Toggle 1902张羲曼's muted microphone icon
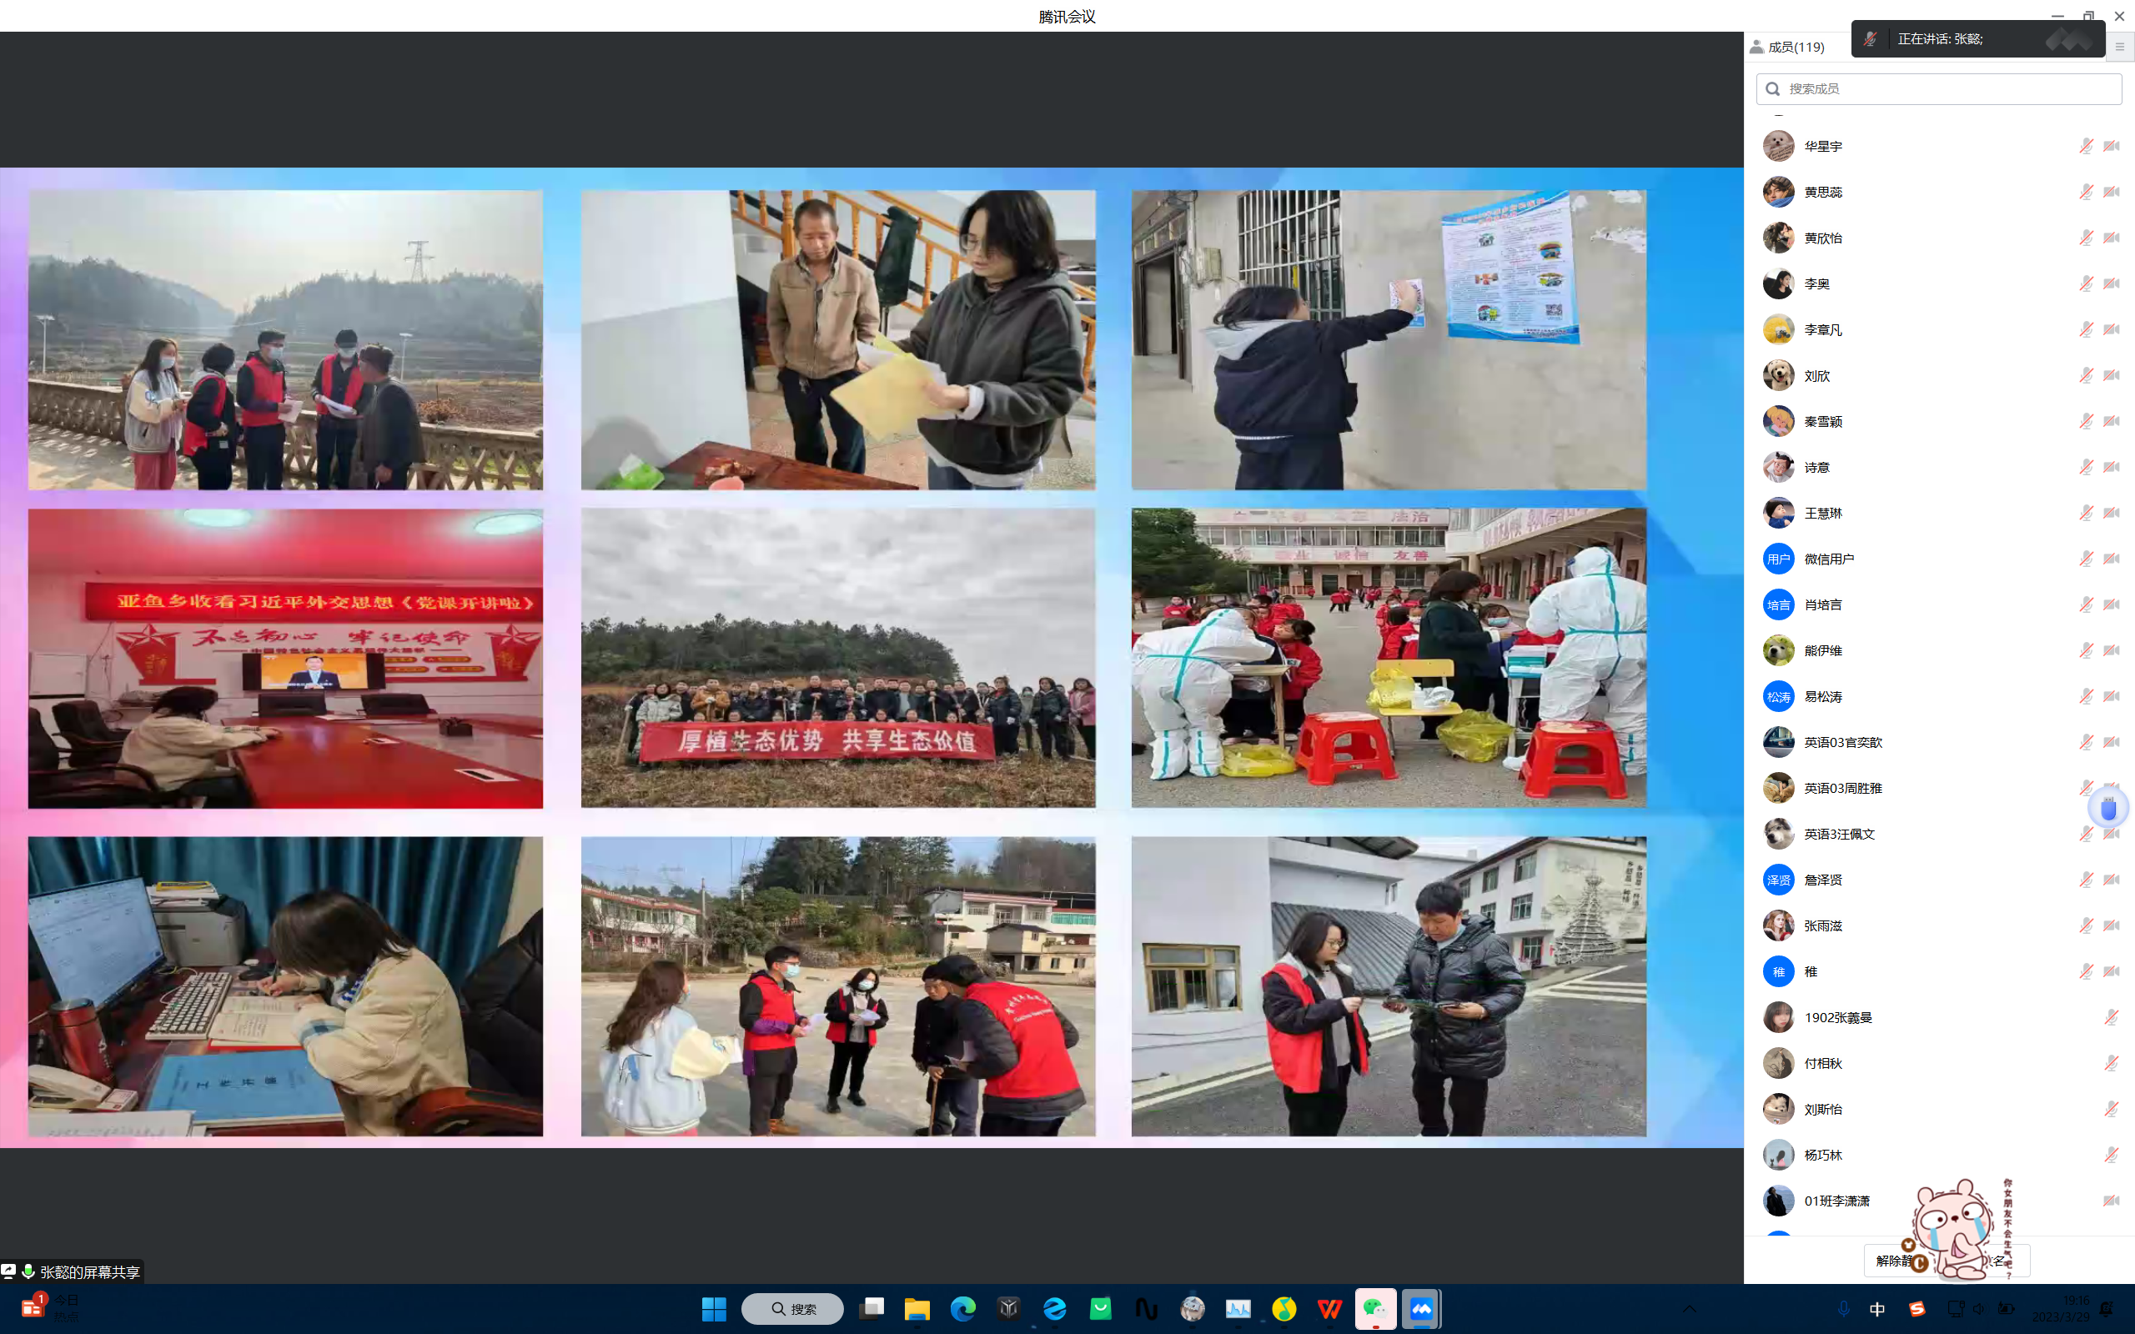The width and height of the screenshot is (2135, 1334). click(x=2111, y=1017)
